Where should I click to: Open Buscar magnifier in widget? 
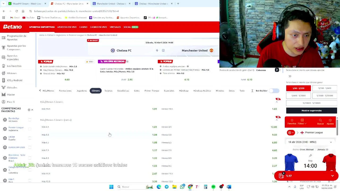[320, 122]
